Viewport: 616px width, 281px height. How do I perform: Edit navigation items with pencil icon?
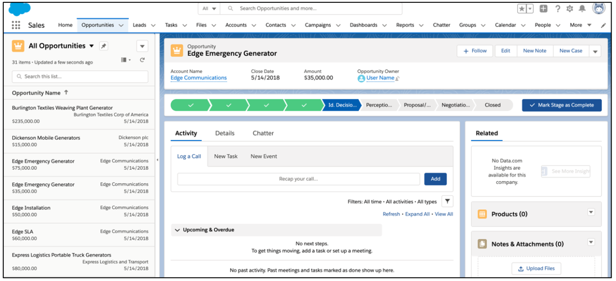point(604,25)
